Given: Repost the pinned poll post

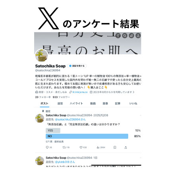Looking at the screenshot, I should [x=66, y=147].
